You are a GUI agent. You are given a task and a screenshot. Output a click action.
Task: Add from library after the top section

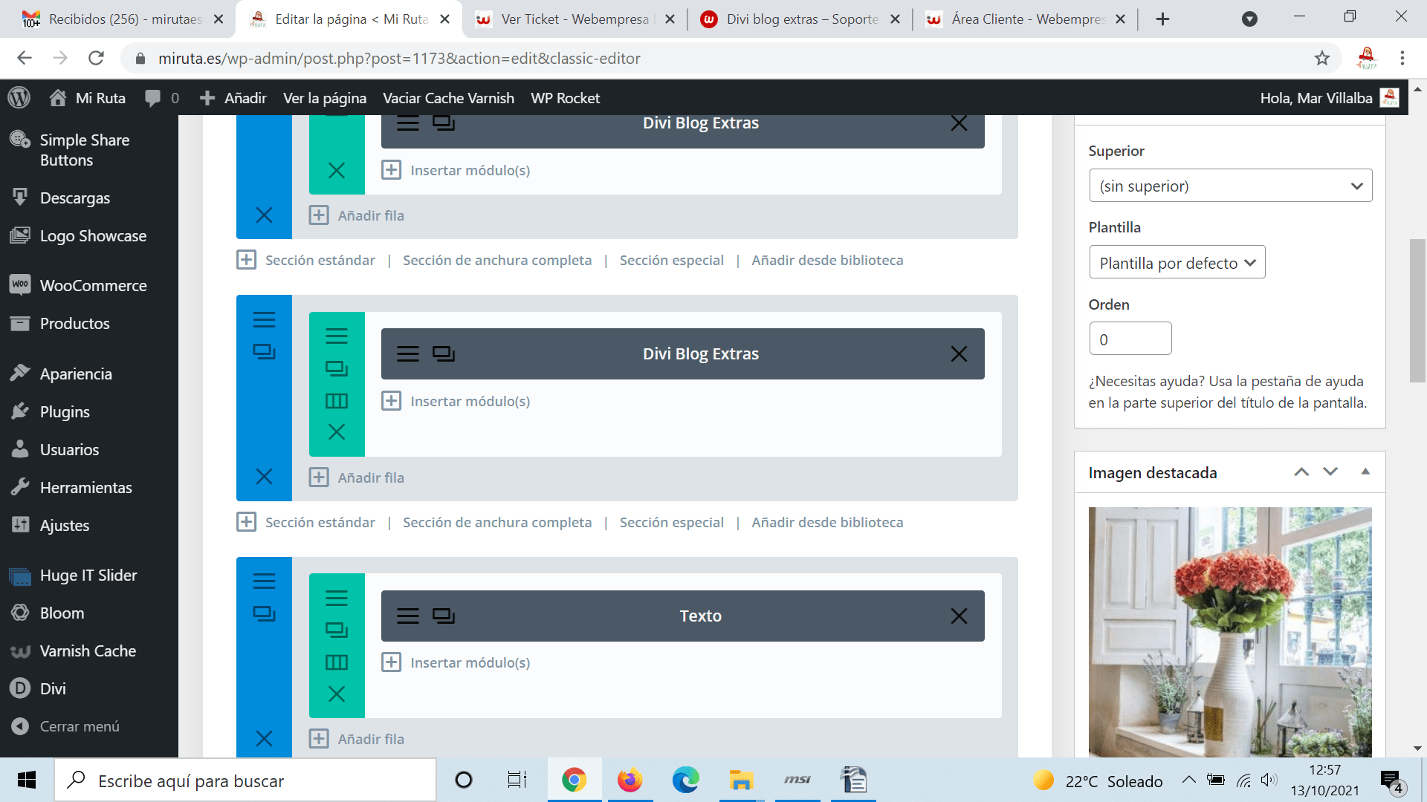(827, 261)
